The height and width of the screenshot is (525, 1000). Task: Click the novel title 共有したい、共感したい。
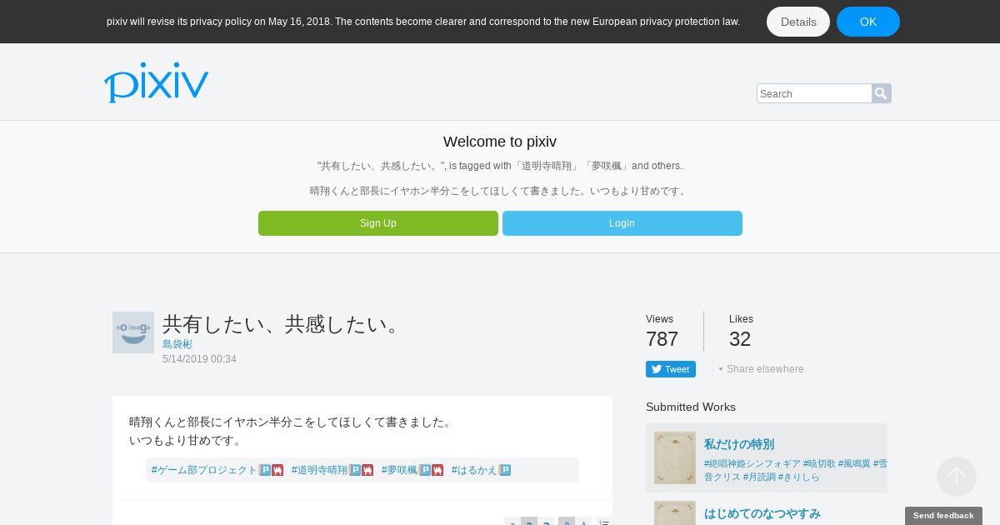[x=285, y=324]
